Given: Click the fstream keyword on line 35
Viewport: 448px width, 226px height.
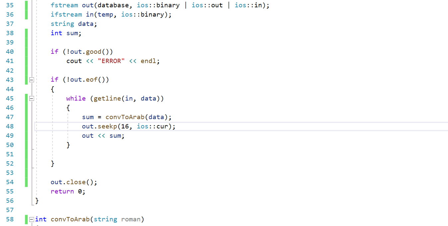Looking at the screenshot, I should pos(64,5).
